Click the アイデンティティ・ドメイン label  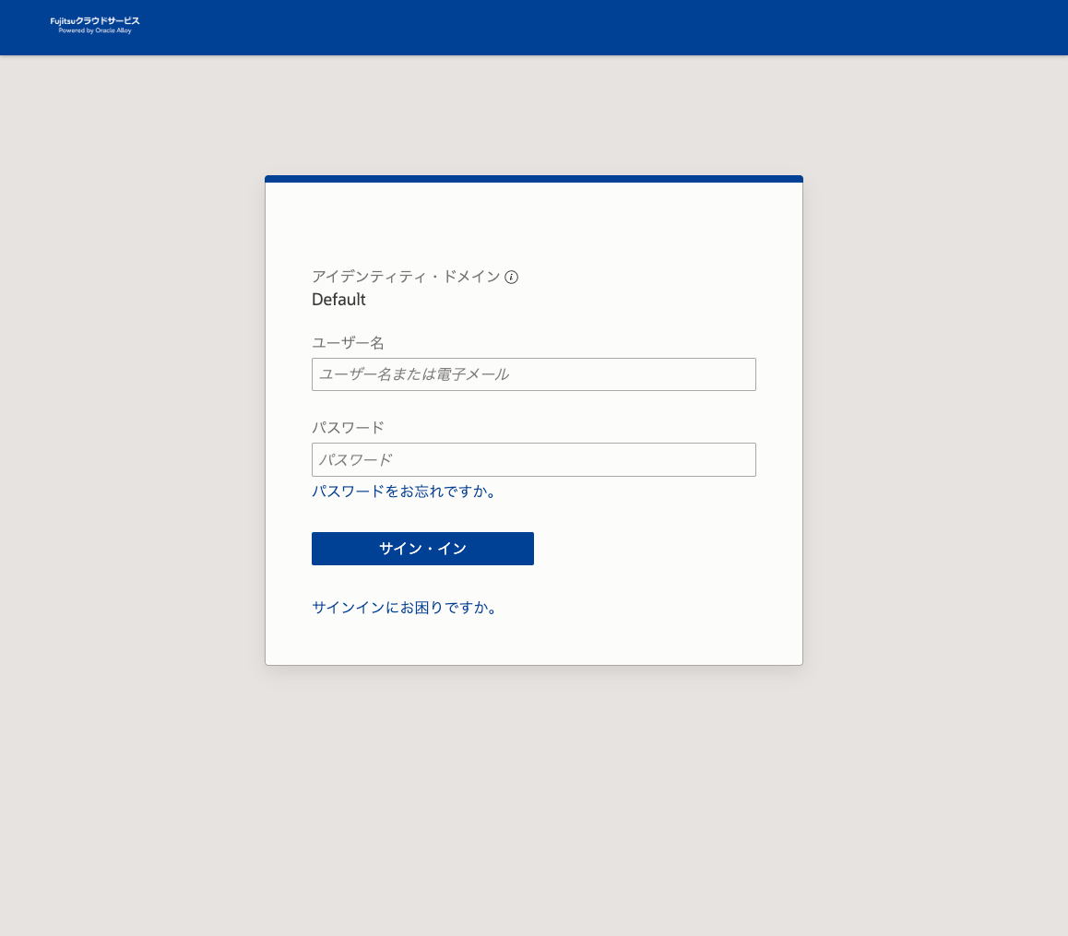(406, 277)
